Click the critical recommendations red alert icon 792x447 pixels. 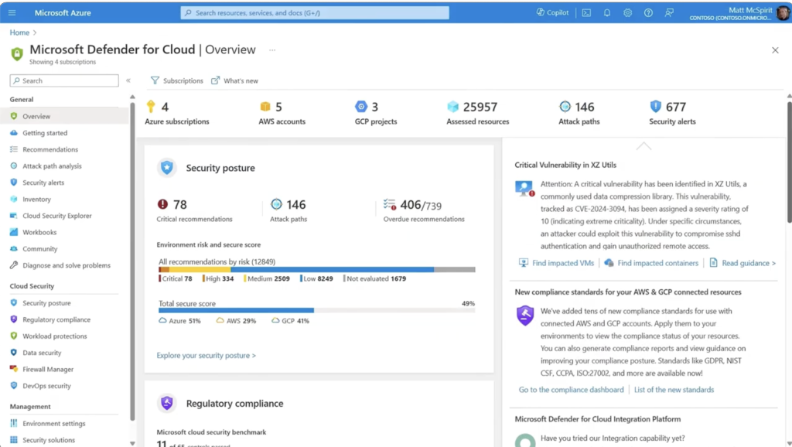[162, 204]
